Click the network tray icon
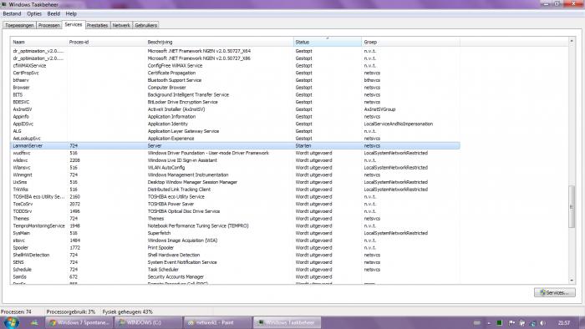The height and width of the screenshot is (329, 585). (x=533, y=323)
